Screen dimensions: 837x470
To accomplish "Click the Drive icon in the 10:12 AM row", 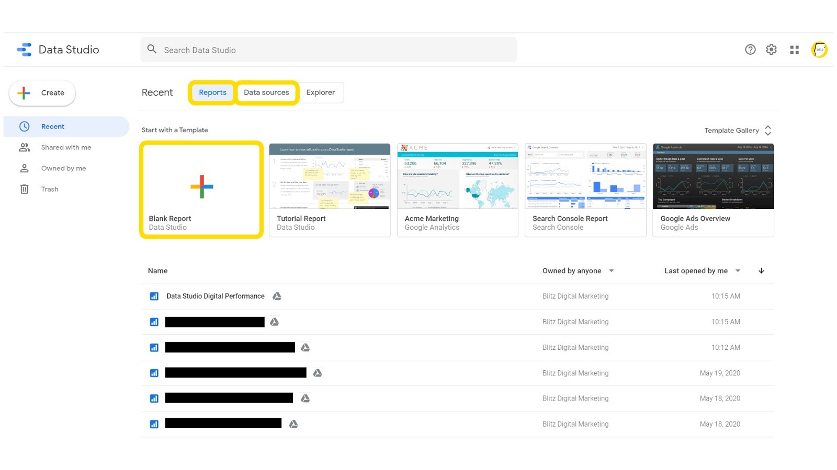I will click(x=305, y=347).
